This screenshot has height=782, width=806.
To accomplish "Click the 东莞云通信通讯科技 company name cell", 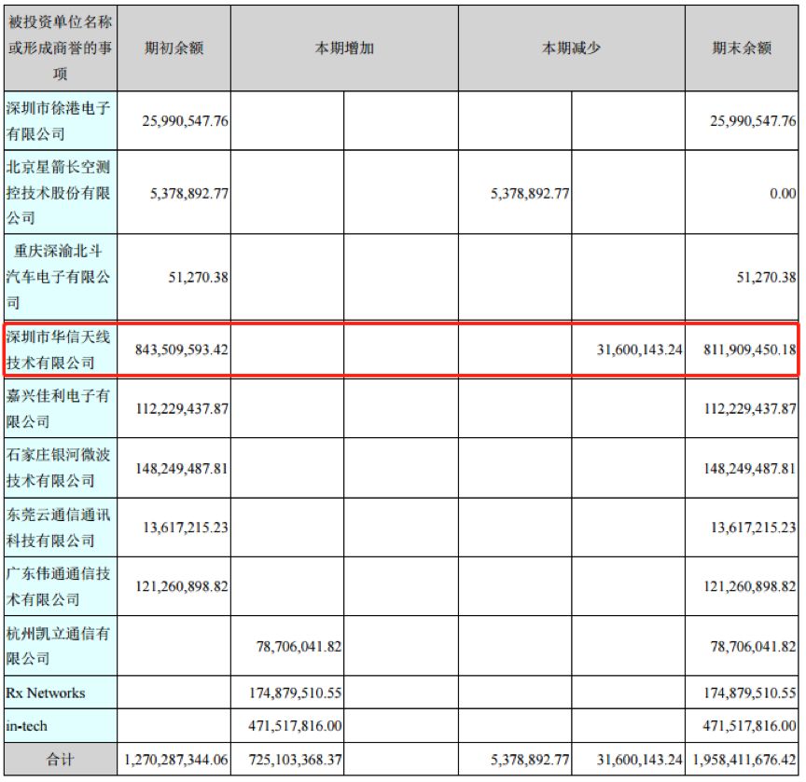I will tap(59, 528).
